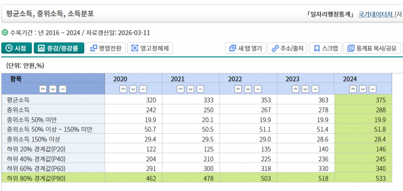Sort 2021 column descending with down arrow
The image size is (403, 191).
point(190,89)
